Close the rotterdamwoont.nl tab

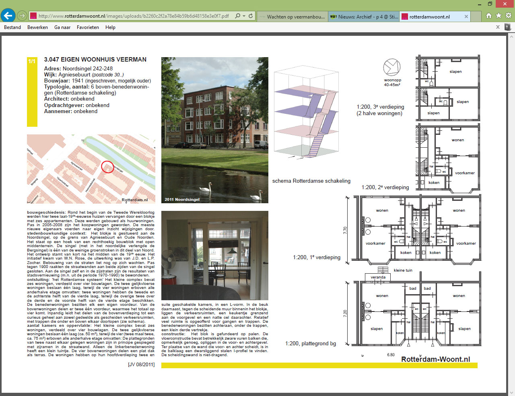tap(466, 16)
